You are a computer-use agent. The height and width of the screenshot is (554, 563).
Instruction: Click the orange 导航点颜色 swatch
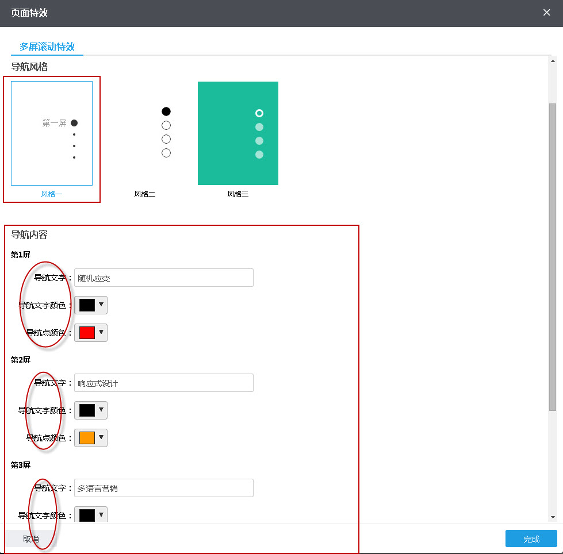87,438
